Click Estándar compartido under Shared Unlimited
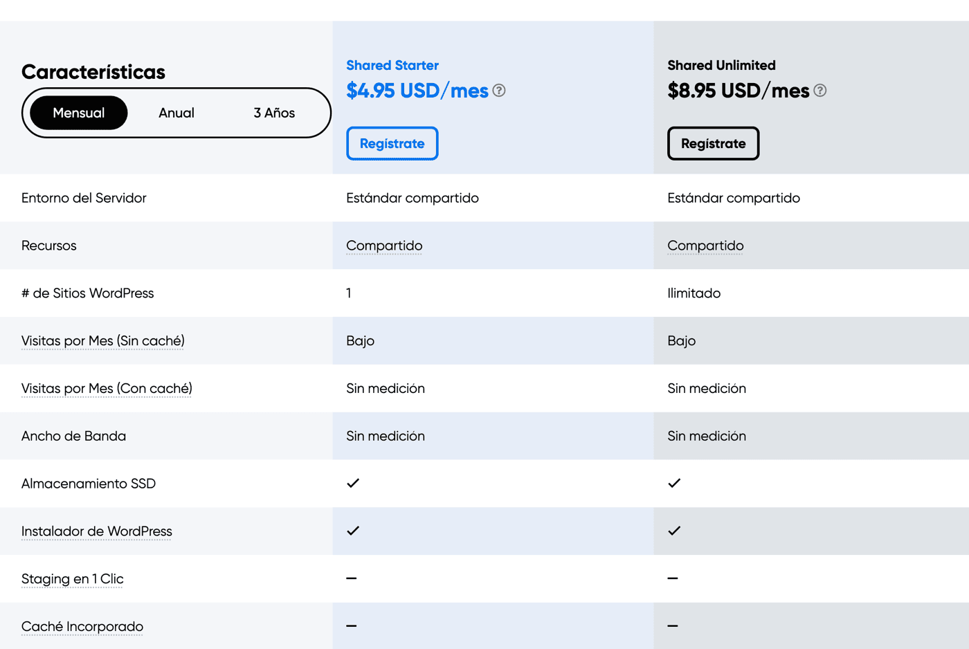This screenshot has height=649, width=969. [734, 198]
